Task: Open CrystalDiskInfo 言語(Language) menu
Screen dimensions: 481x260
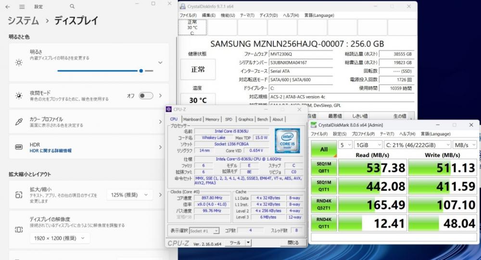Action: [x=319, y=15]
